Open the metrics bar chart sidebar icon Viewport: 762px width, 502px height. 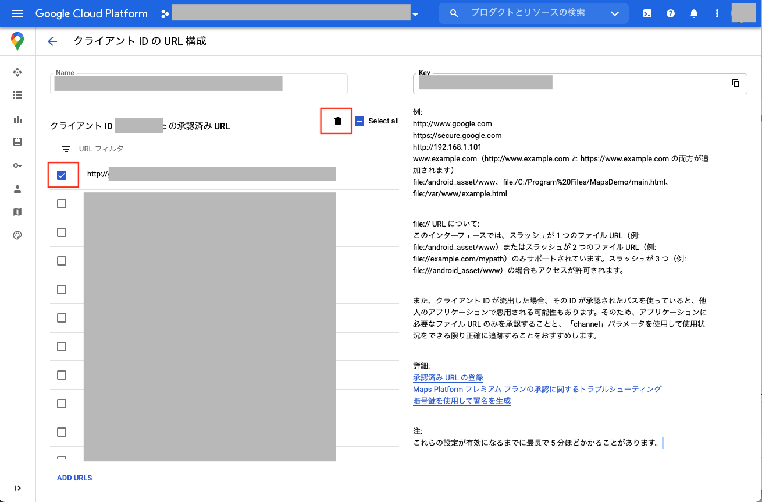click(x=17, y=119)
